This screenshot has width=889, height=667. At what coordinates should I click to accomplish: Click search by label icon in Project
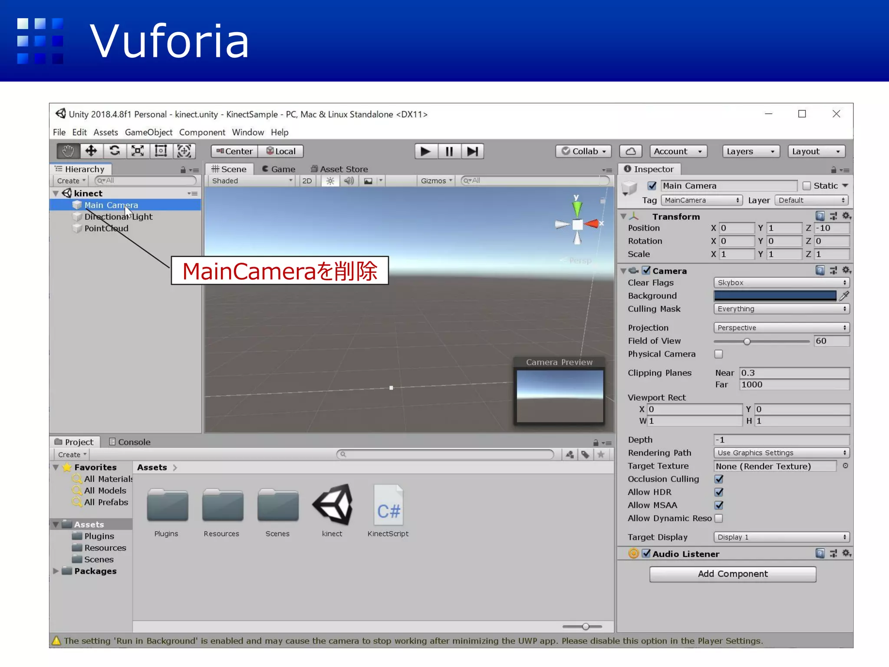click(585, 455)
